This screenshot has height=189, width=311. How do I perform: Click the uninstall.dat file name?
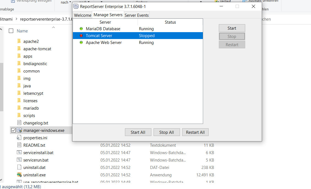point(34,167)
